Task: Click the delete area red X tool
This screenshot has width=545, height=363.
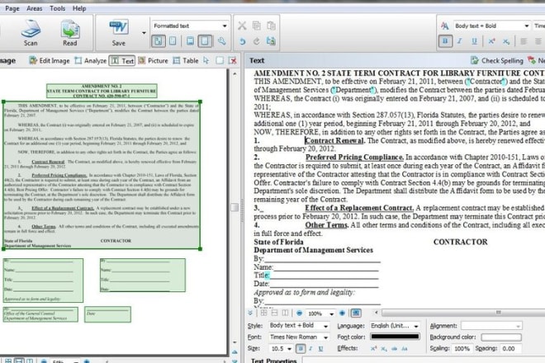Action: (233, 61)
